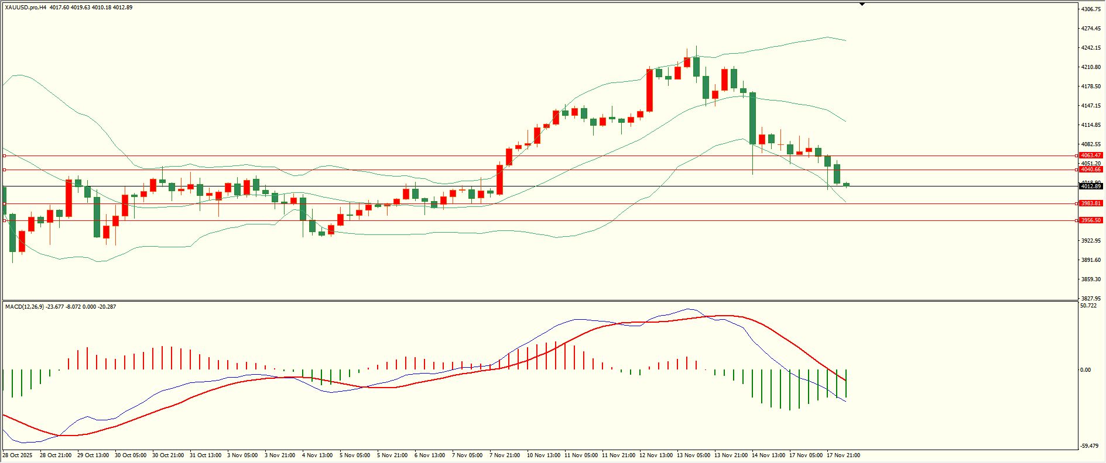The image size is (1106, 463).
Task: Select left handle of the 4063.47 line
Action: 5,156
